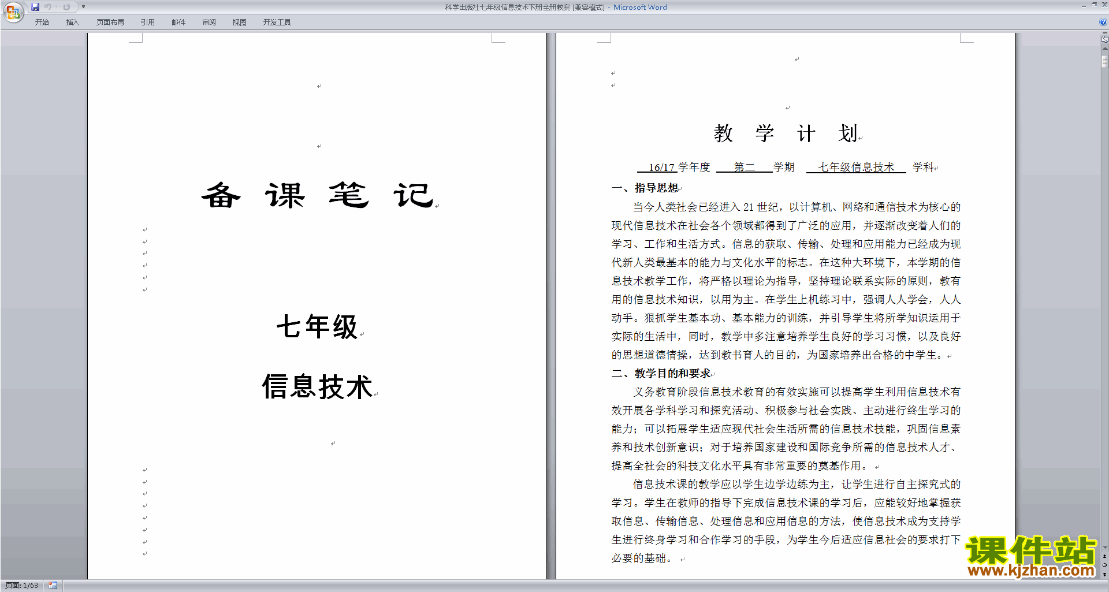Switch to the 页面布局 ribbon tab
Image resolution: width=1109 pixels, height=592 pixels.
click(x=110, y=22)
